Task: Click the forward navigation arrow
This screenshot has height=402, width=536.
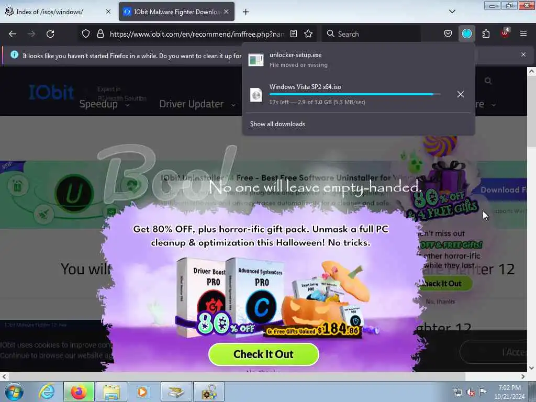Action: [31, 34]
